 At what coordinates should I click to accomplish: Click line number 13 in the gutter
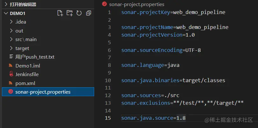pyautogui.click(x=108, y=103)
